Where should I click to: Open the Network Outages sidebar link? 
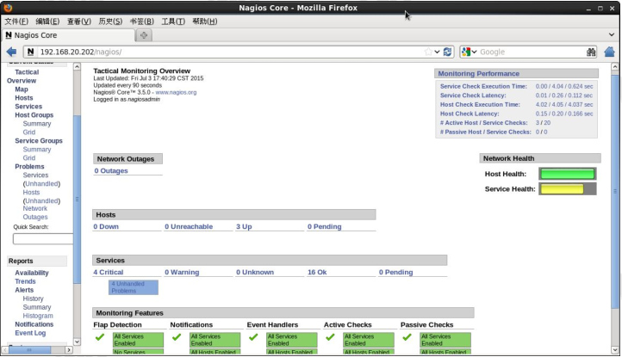click(x=35, y=212)
